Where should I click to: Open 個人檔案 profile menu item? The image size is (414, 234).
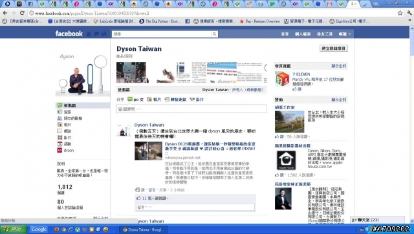click(303, 34)
